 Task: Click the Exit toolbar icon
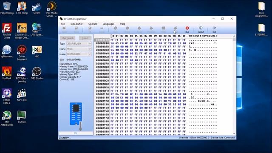click(214, 29)
